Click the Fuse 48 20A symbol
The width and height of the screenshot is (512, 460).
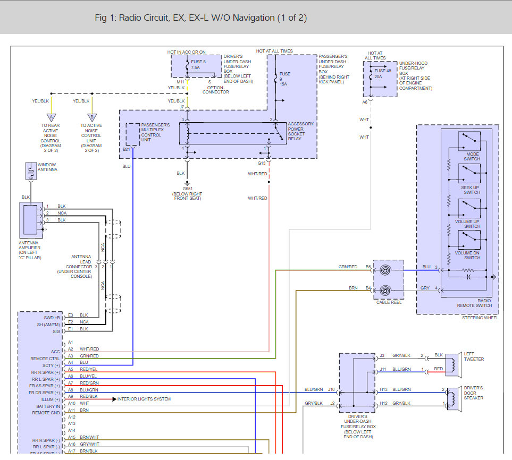[x=371, y=75]
